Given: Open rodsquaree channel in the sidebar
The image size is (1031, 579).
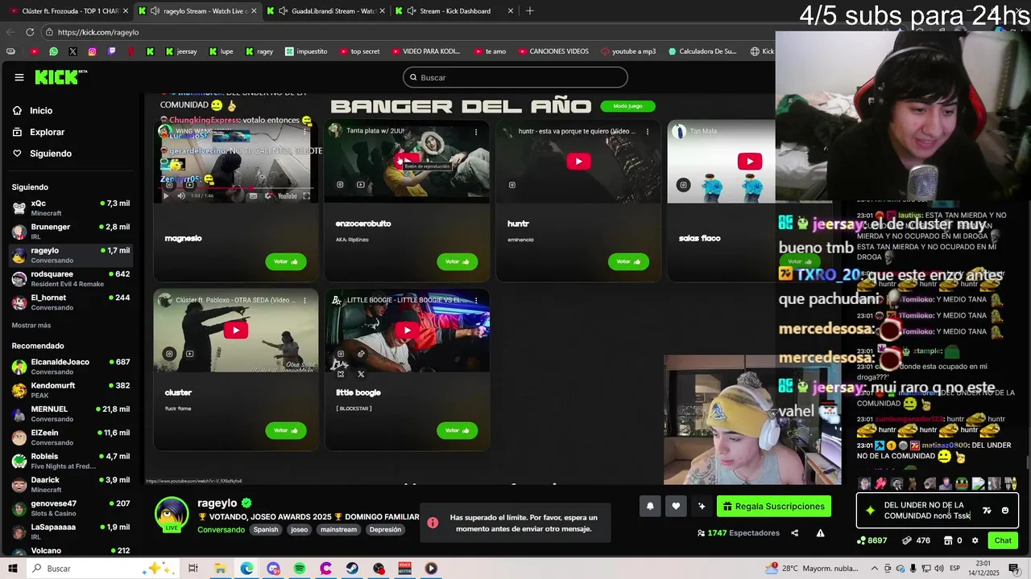Looking at the screenshot, I should coord(71,278).
